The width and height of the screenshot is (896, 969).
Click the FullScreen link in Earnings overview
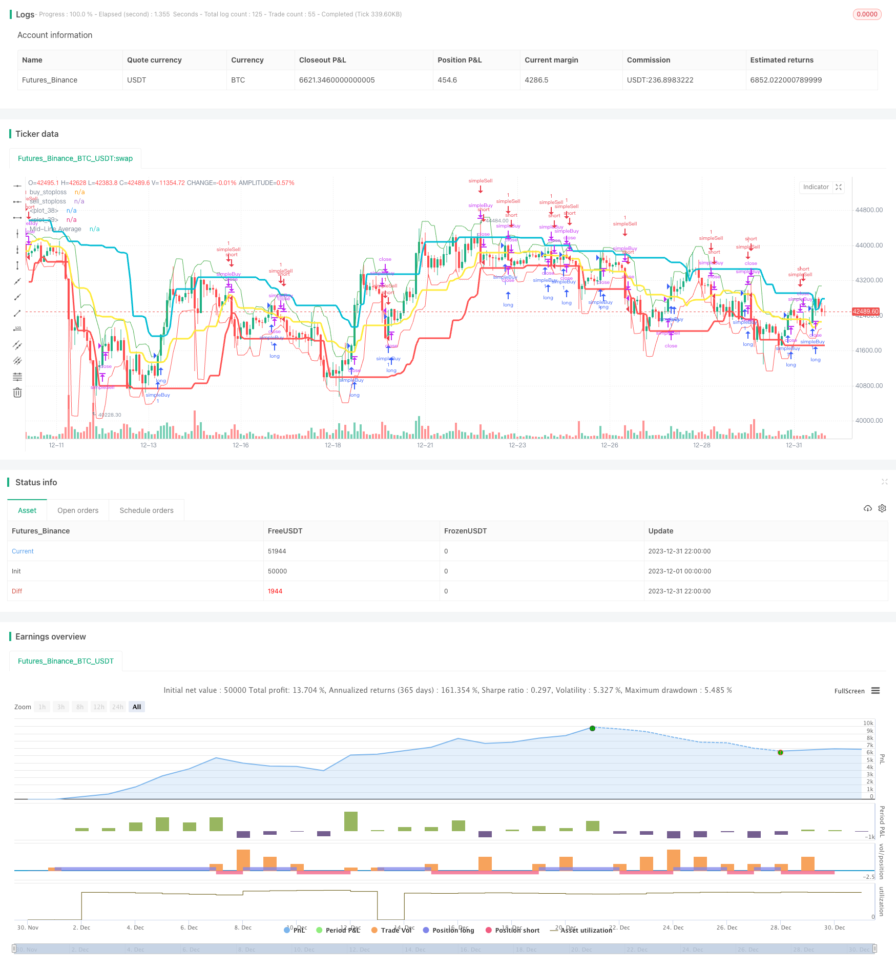(x=849, y=691)
